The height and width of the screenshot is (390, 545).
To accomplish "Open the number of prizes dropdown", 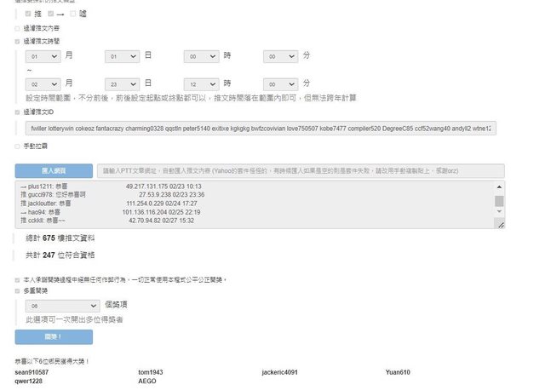I will (x=63, y=304).
